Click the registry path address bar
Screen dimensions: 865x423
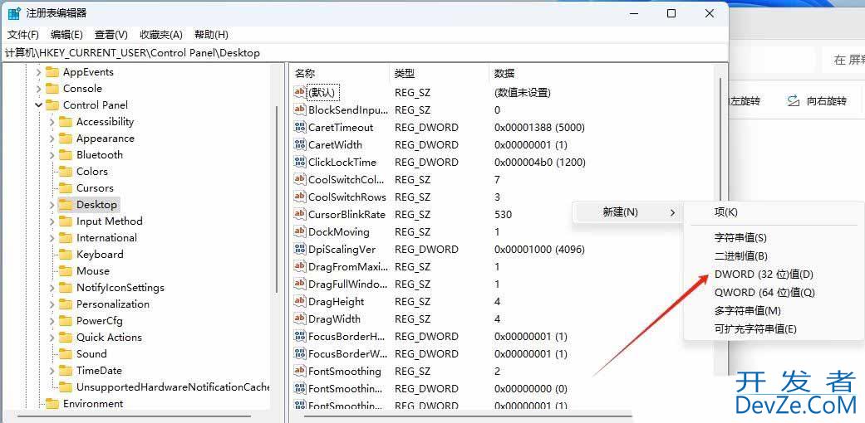pos(364,53)
